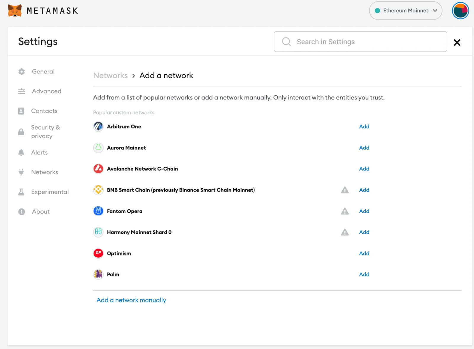Select the Experimental settings tab
The image size is (474, 349).
tap(50, 192)
